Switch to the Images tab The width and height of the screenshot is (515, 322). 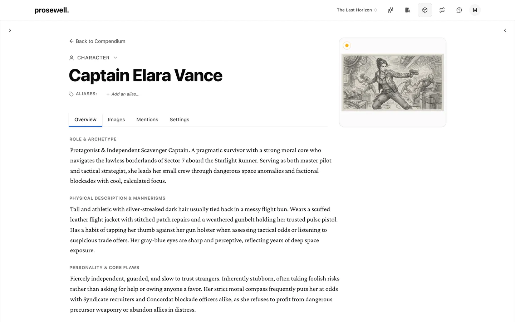[x=117, y=119]
